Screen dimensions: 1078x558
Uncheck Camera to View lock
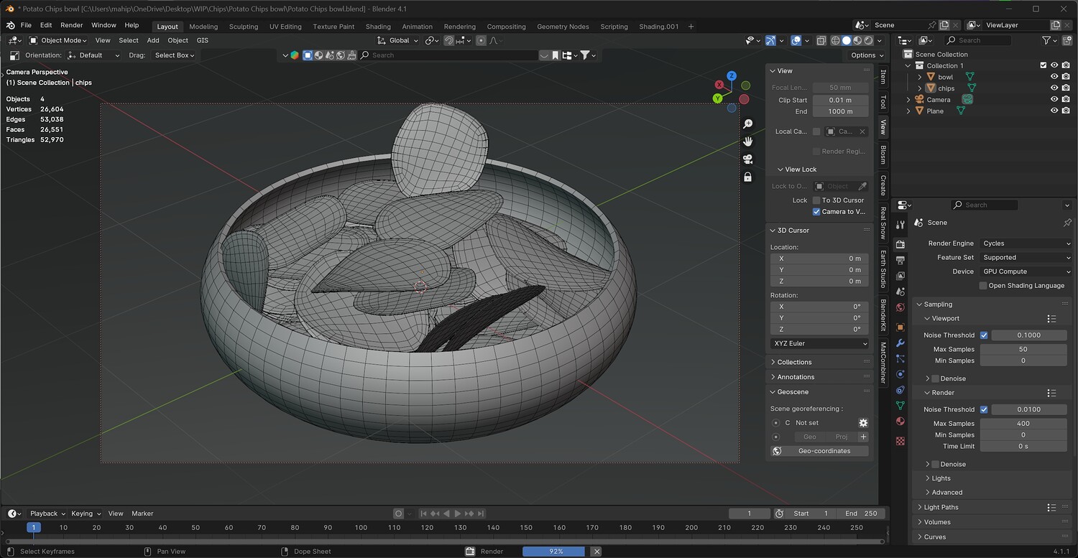coord(816,212)
